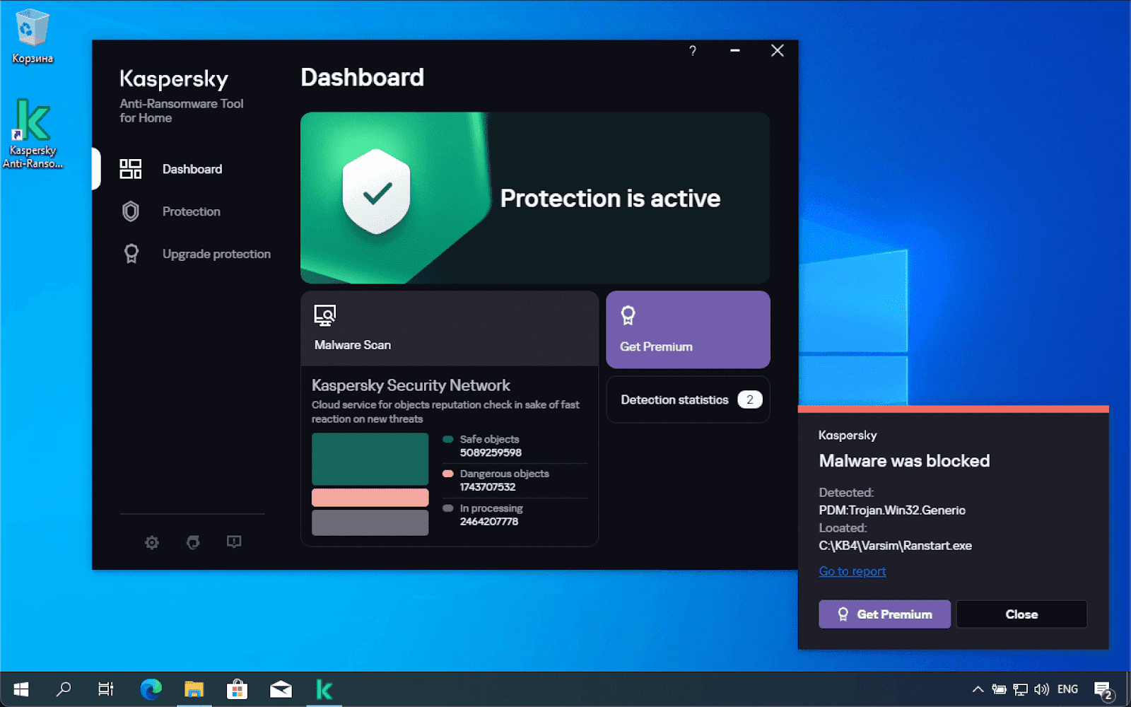Click the feedback message icon in the sidebar footer
Image resolution: width=1131 pixels, height=707 pixels.
click(x=234, y=542)
